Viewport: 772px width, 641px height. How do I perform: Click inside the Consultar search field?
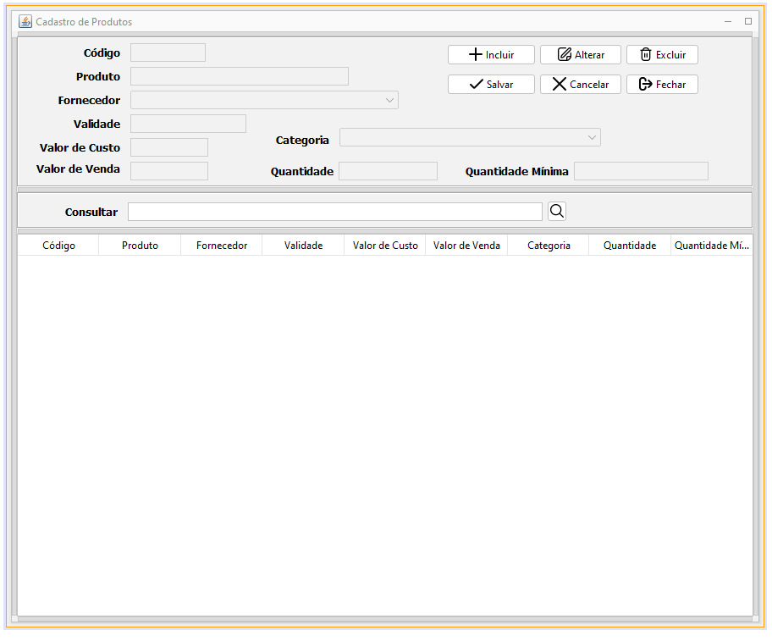pos(334,212)
